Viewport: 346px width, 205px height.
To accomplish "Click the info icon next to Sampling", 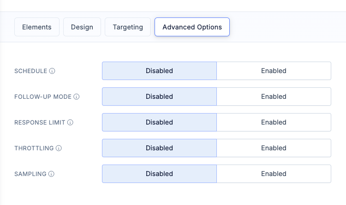I will [x=51, y=174].
